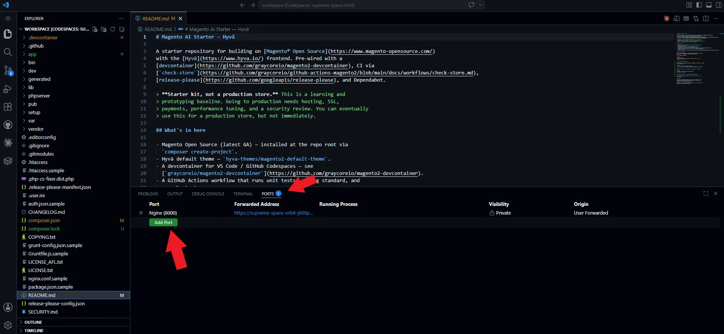The image size is (724, 334).
Task: Expand the .github folder
Action: (74, 46)
